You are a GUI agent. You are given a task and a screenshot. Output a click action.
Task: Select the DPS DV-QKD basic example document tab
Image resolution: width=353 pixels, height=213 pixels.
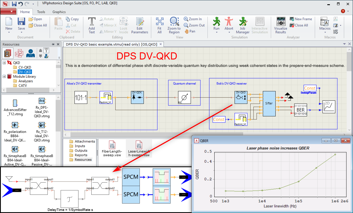click(x=111, y=44)
